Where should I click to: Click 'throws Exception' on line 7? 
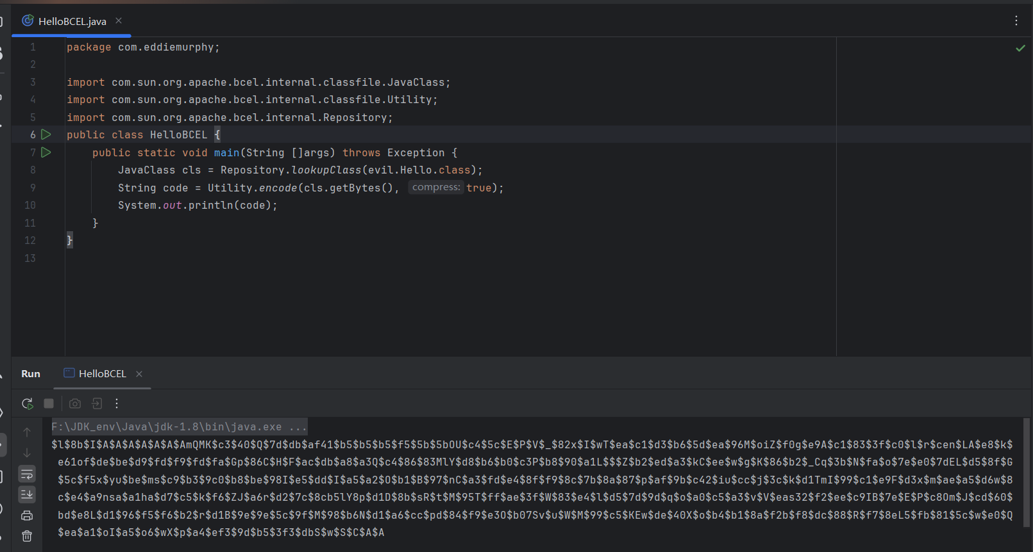(x=393, y=153)
